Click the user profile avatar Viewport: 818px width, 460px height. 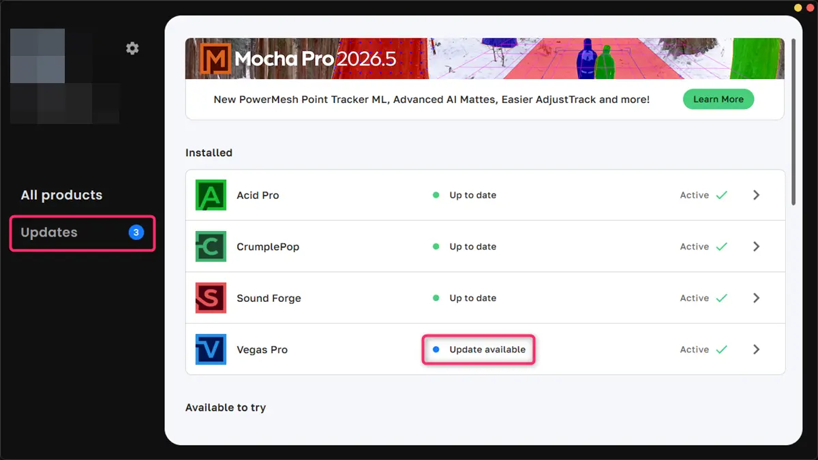coord(37,55)
